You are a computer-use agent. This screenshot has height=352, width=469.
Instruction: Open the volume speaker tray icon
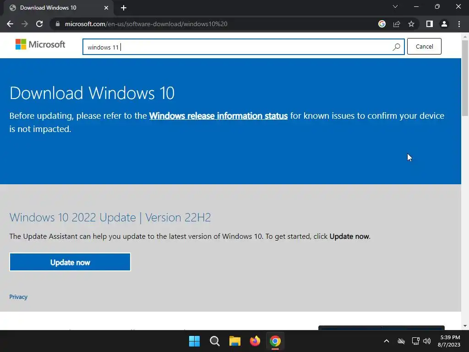tap(427, 341)
